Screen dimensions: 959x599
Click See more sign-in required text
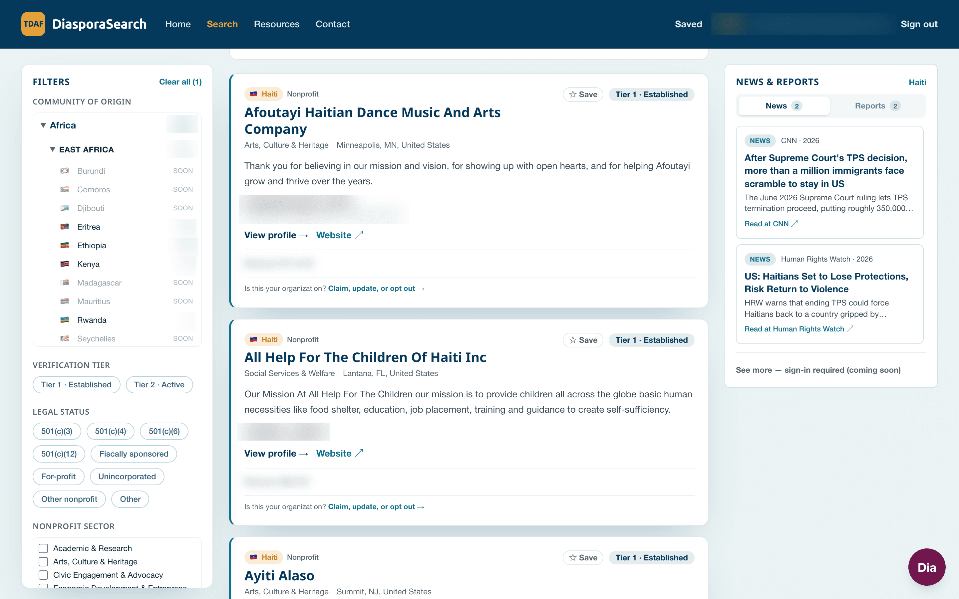pos(818,370)
